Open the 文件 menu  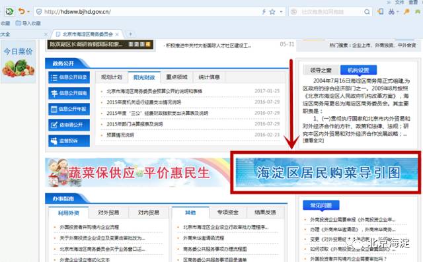tap(399, 2)
